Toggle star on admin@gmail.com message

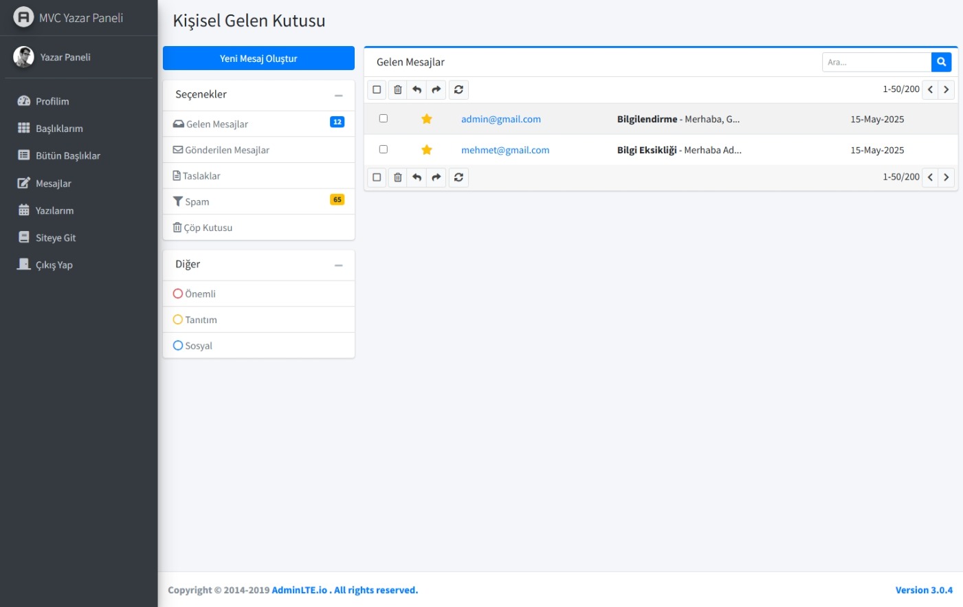tap(426, 119)
